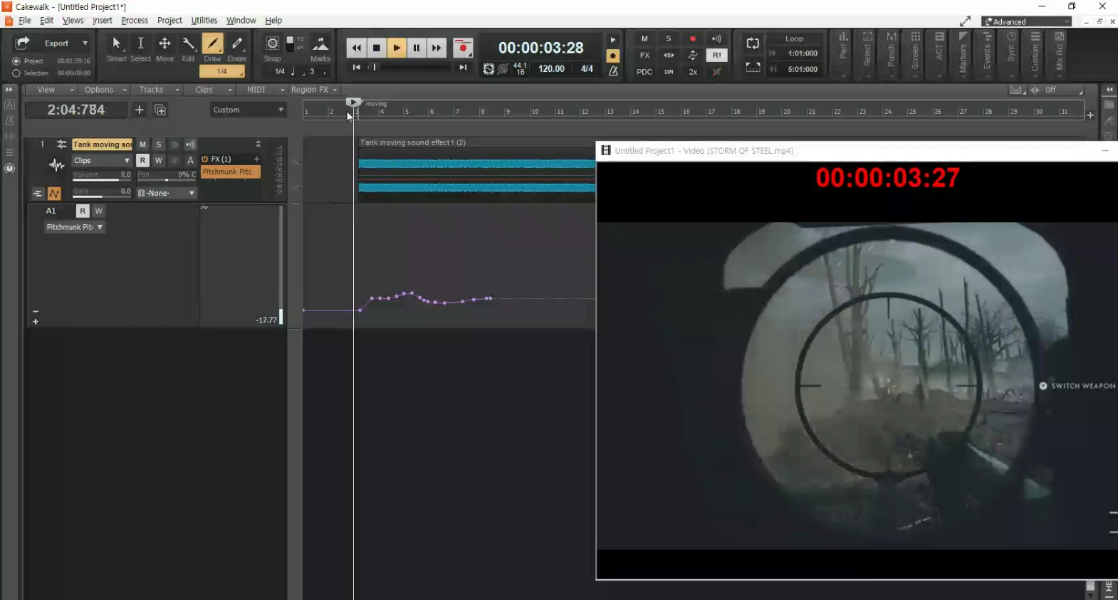Screen dimensions: 1118x600
Task: Toggle loop on/off button
Action: point(753,43)
